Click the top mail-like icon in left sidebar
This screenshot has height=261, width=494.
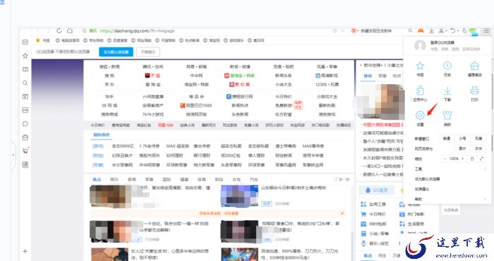25,42
